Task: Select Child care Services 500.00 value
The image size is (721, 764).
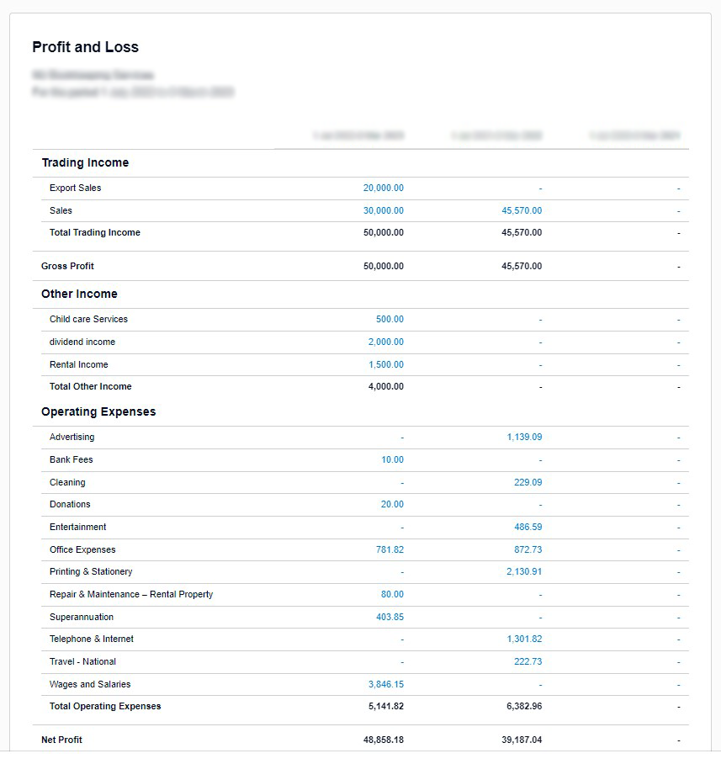Action: coord(390,320)
